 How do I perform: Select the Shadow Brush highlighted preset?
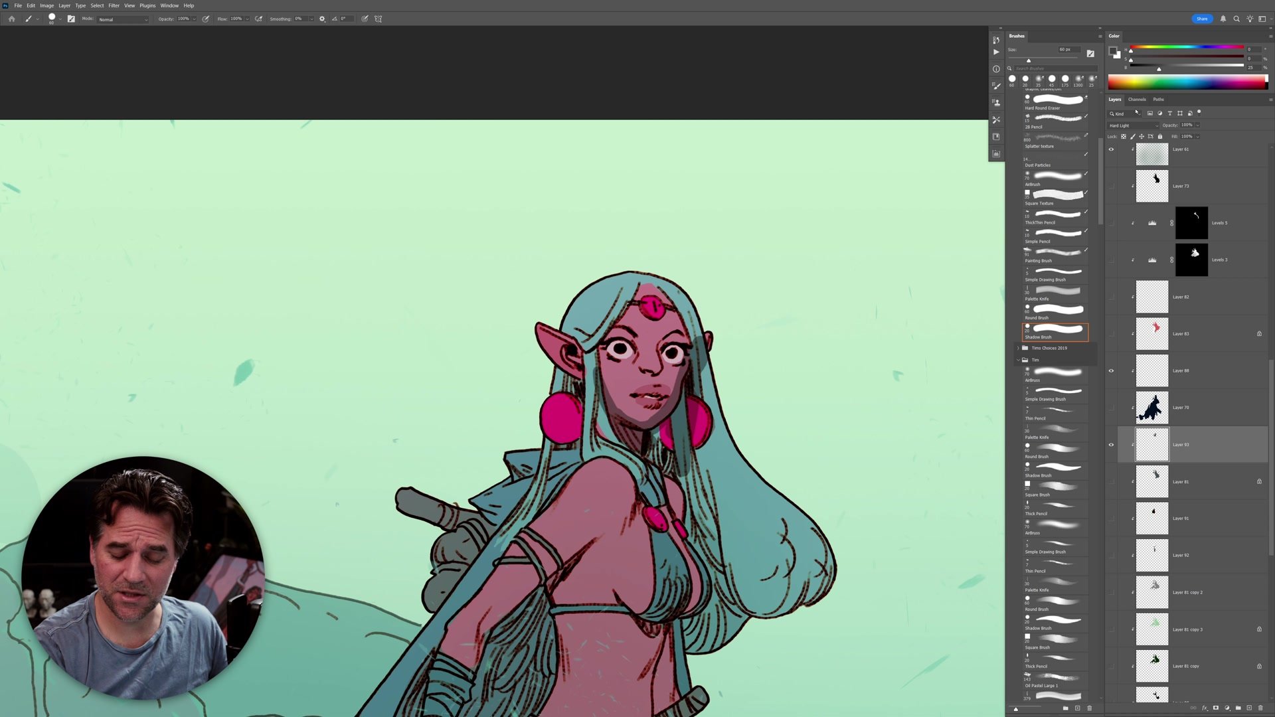pyautogui.click(x=1055, y=332)
